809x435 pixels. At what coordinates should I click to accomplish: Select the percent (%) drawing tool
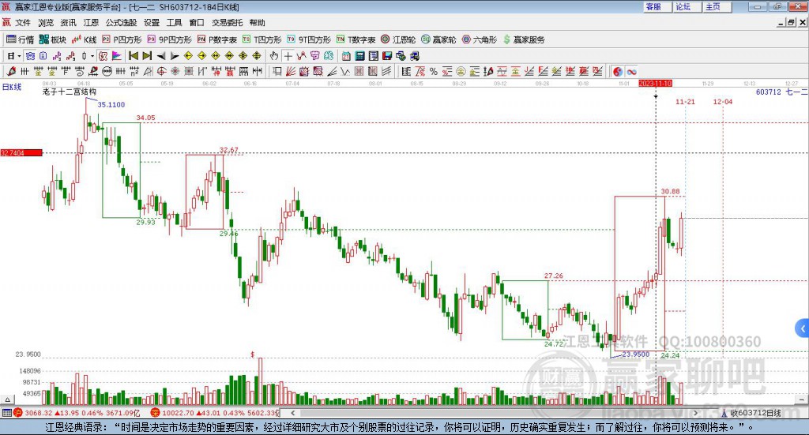pos(434,71)
